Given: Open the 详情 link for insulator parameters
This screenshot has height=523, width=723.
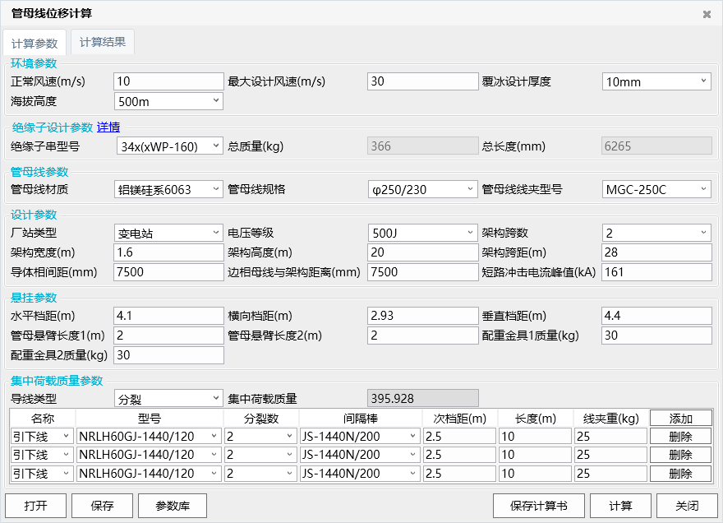Looking at the screenshot, I should [108, 127].
